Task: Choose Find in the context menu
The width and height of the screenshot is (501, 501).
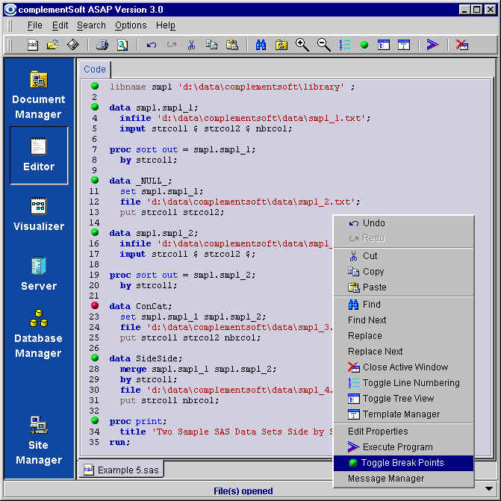Action: click(x=403, y=305)
